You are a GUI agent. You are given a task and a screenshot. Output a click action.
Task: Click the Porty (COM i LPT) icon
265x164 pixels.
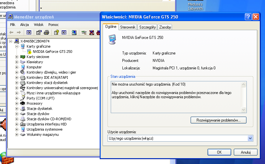point(23,98)
